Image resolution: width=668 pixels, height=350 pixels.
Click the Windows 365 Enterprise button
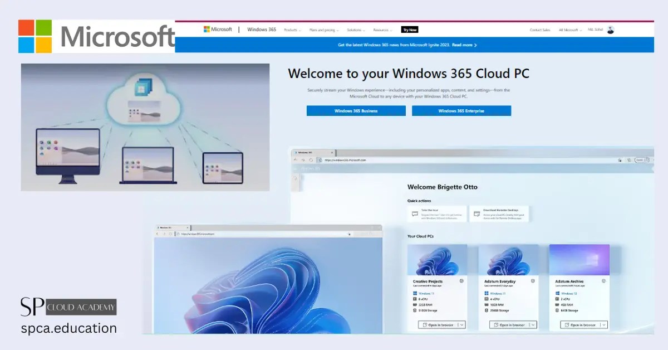(x=461, y=111)
